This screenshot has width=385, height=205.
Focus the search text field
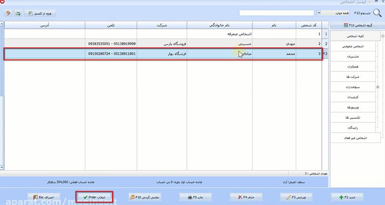277,13
